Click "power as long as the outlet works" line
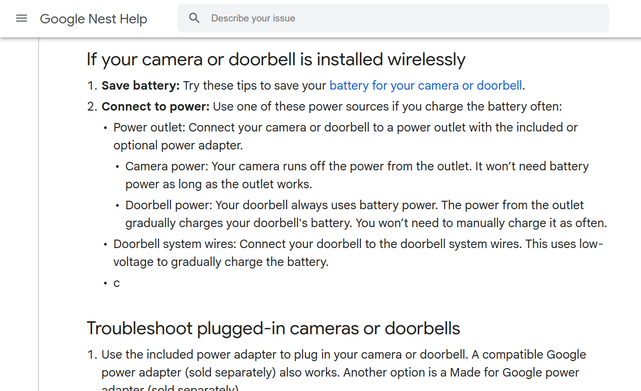The width and height of the screenshot is (641, 391). click(218, 184)
